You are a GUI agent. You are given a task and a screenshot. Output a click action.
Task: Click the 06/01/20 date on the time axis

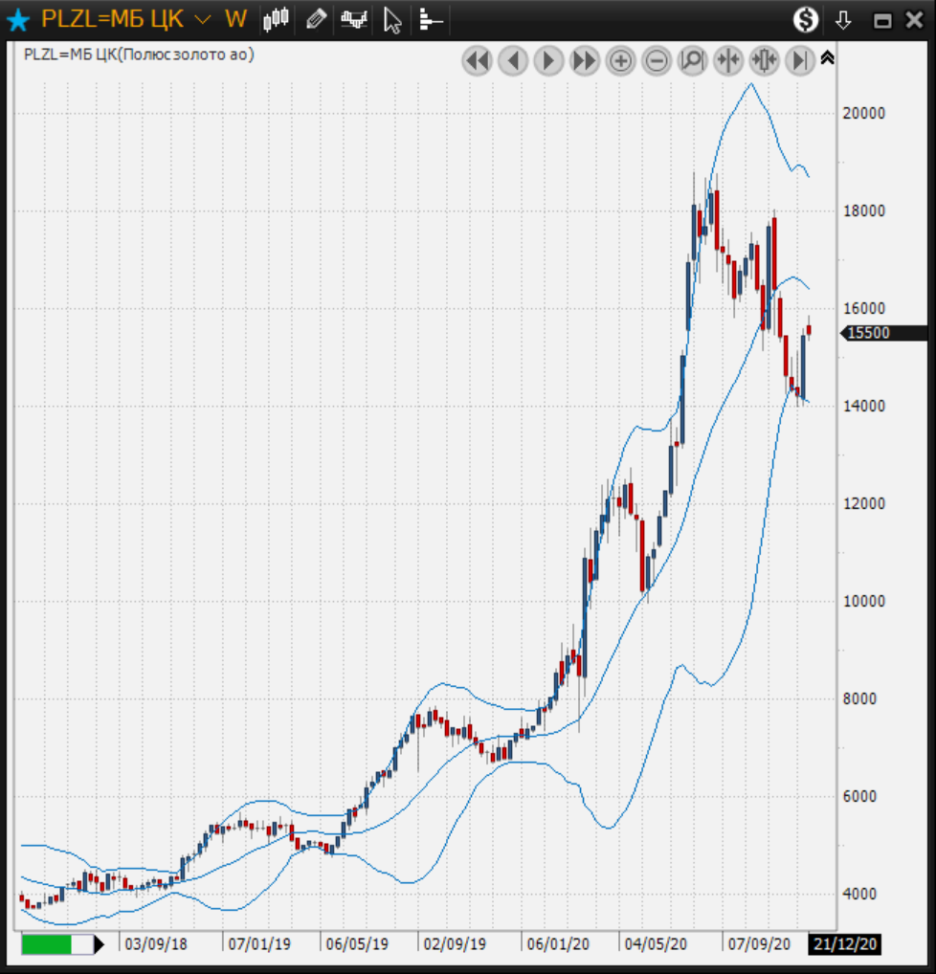pyautogui.click(x=558, y=944)
